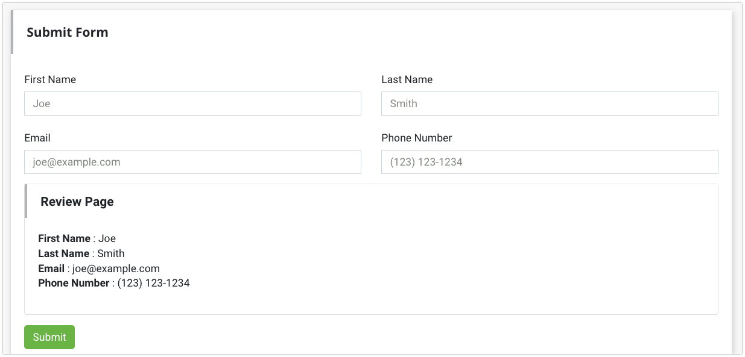Click the reviewed value Joe
Screen dimensions: 745x357
point(107,238)
